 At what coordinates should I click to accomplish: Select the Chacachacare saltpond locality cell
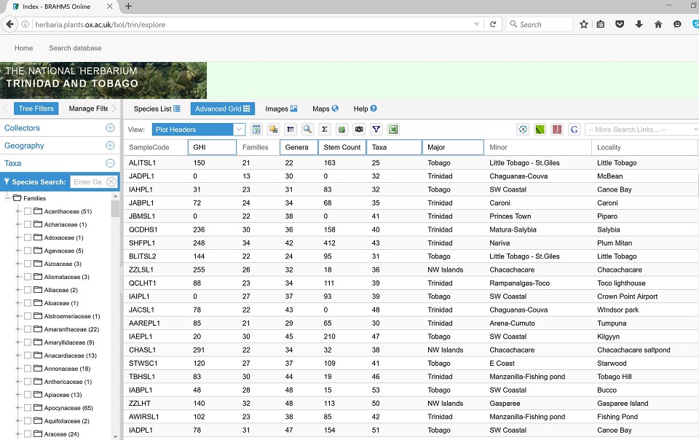pos(633,350)
